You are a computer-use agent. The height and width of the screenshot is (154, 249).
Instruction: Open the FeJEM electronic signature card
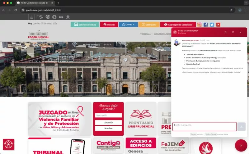(173, 146)
